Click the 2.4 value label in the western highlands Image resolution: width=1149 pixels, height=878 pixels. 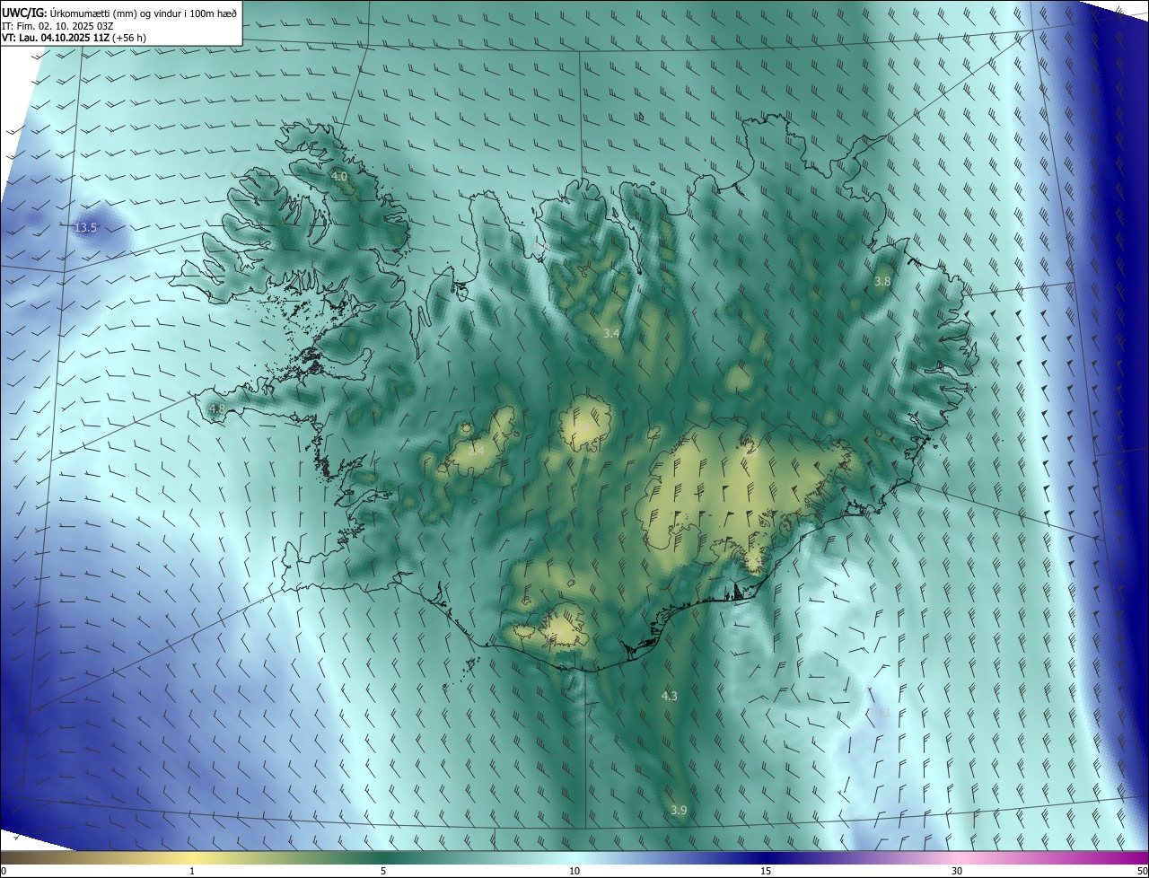click(x=476, y=450)
